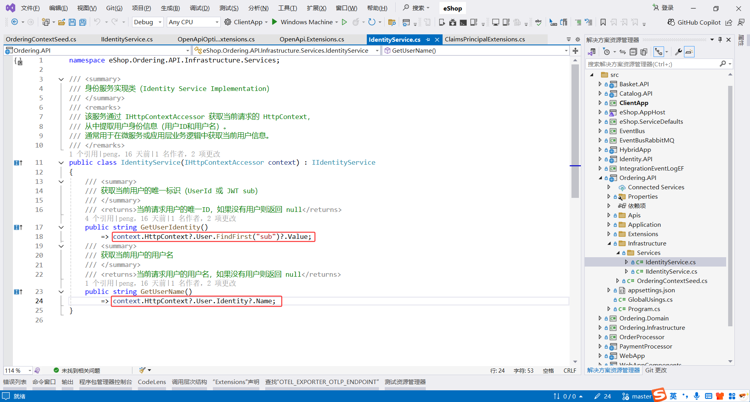Click the Restart circular arrow icon
This screenshot has width=750, height=402.
(x=372, y=22)
